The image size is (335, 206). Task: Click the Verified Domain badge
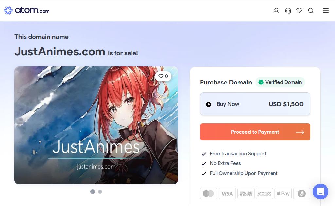pos(280,82)
